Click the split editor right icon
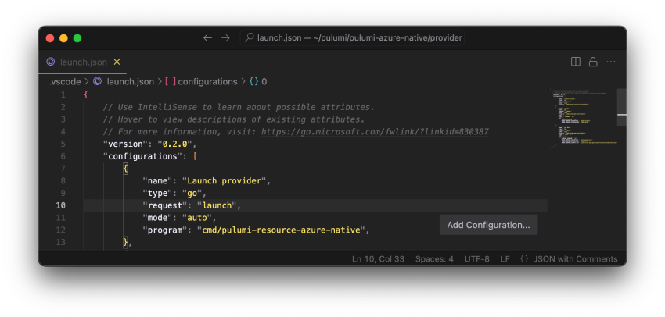The height and width of the screenshot is (317, 665). pos(576,62)
